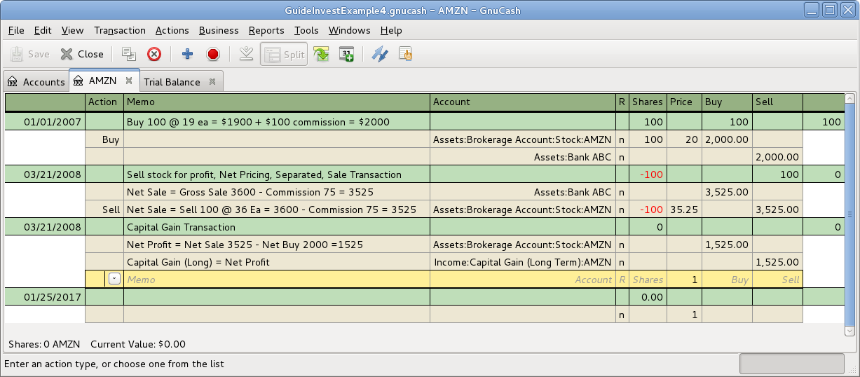Switch to the Accounts tab
Image resolution: width=860 pixels, height=377 pixels.
coord(36,82)
